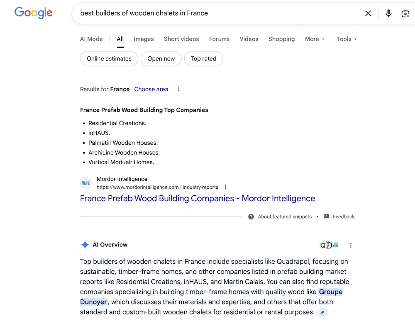Click into the search query field
415x326 pixels.
click(216, 13)
